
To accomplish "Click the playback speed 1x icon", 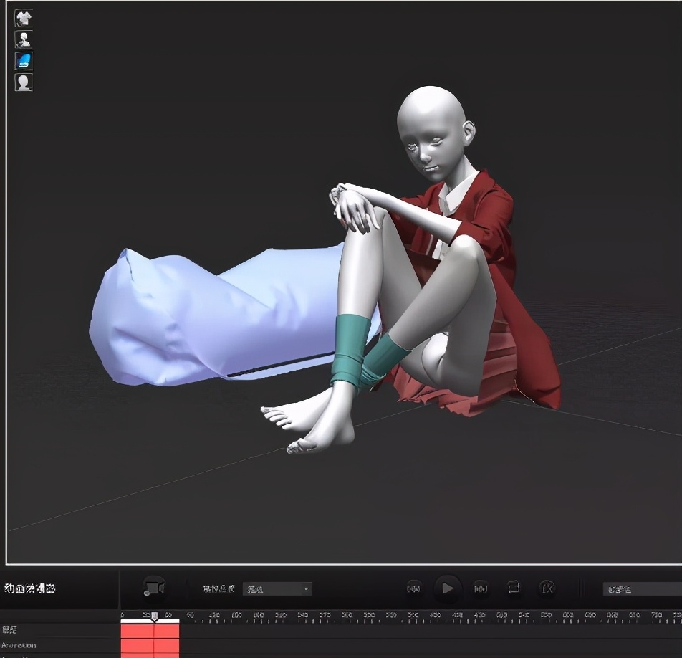I will click(x=547, y=588).
